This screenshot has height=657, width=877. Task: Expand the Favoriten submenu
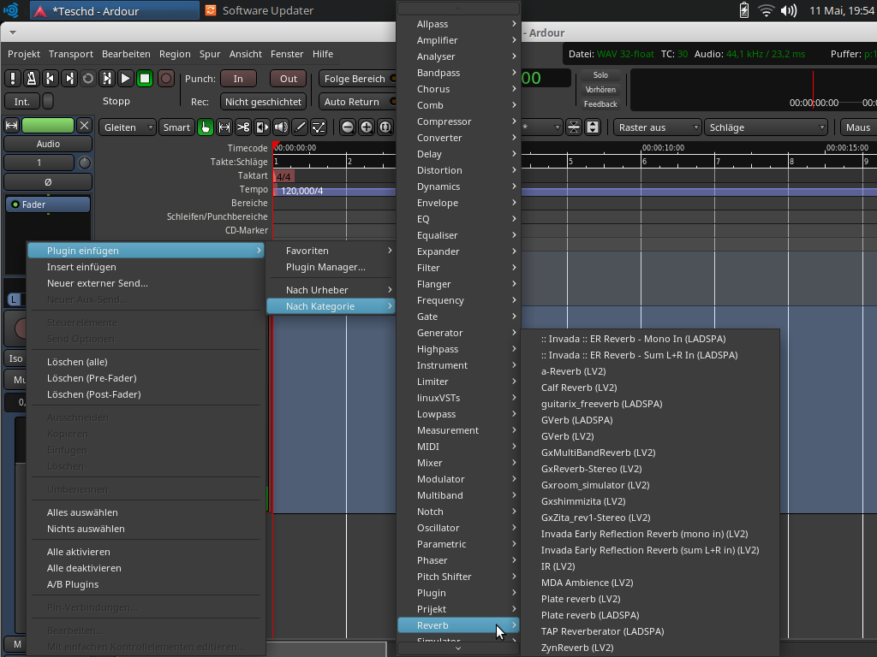pyautogui.click(x=331, y=251)
